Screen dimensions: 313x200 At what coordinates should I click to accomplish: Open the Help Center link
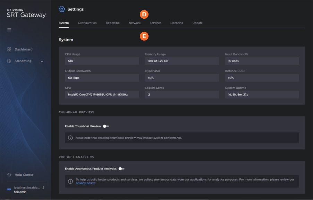(24, 175)
